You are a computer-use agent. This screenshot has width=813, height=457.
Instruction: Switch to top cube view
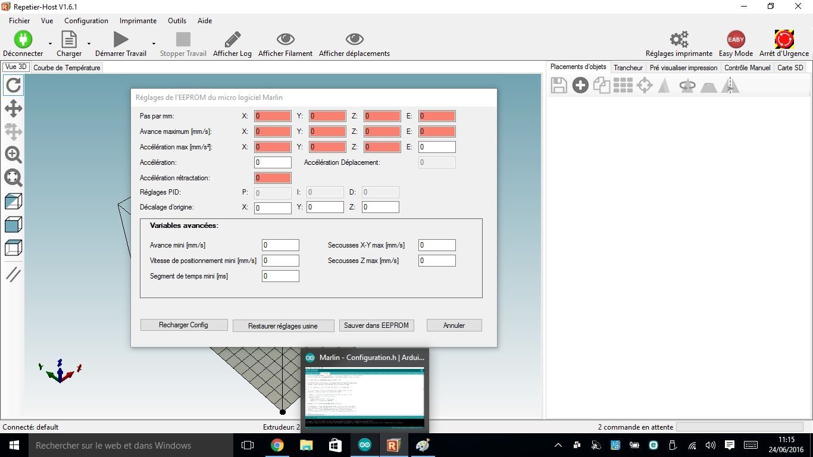[x=13, y=248]
